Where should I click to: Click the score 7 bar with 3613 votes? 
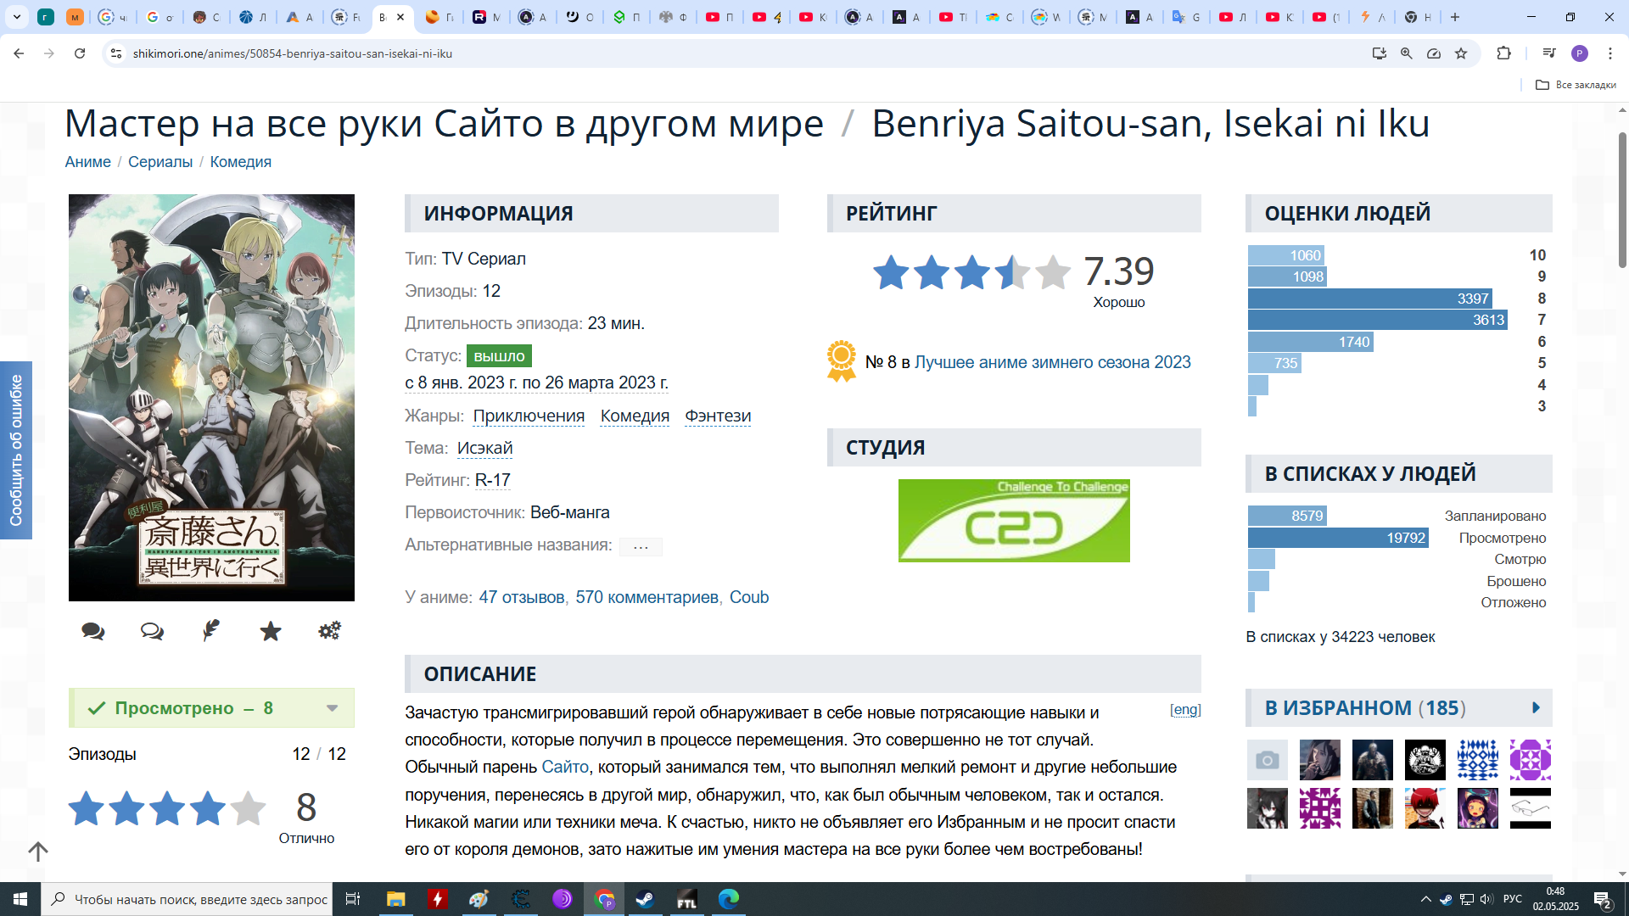pyautogui.click(x=1378, y=320)
